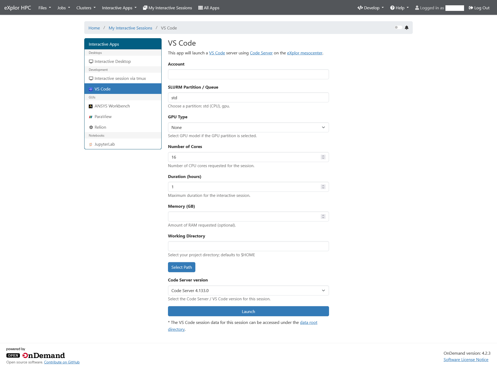Open All Apps page
The width and height of the screenshot is (497, 369).
209,8
